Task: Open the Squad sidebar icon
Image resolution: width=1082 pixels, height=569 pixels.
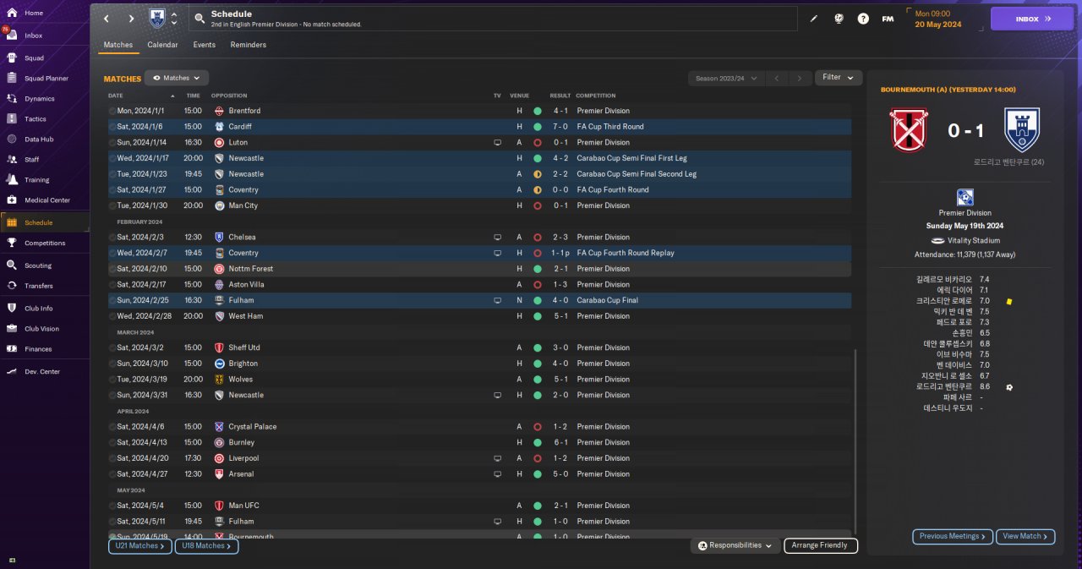Action: (x=12, y=58)
